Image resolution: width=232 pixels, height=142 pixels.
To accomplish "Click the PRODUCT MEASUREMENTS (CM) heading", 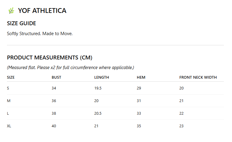I will [x=50, y=58].
